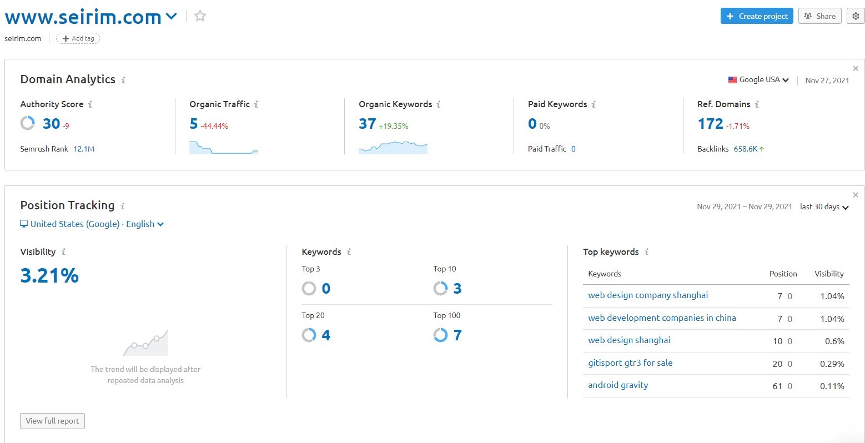Click the Top 3 keywords donut icon
Screen dimensions: 865x443
[x=309, y=289]
